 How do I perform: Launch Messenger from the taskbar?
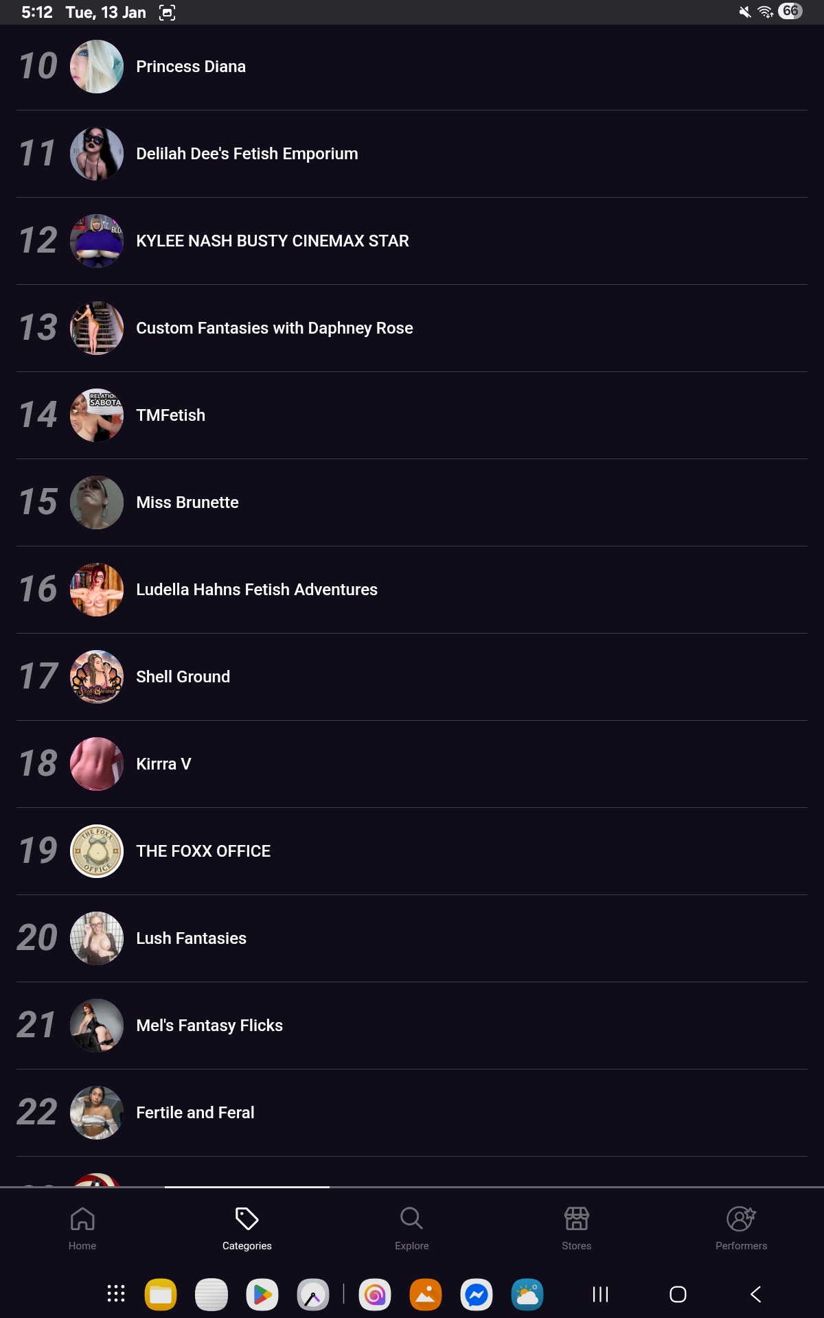pyautogui.click(x=477, y=1295)
